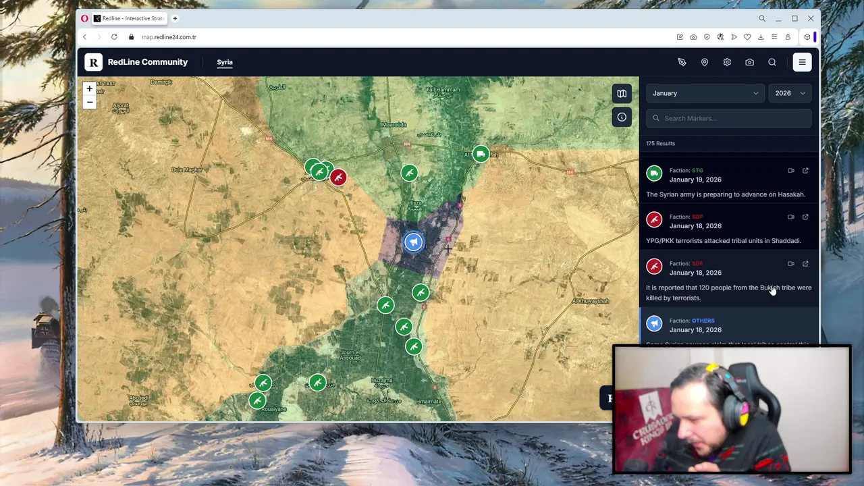
Task: Switch to the Syria tab
Action: [225, 62]
